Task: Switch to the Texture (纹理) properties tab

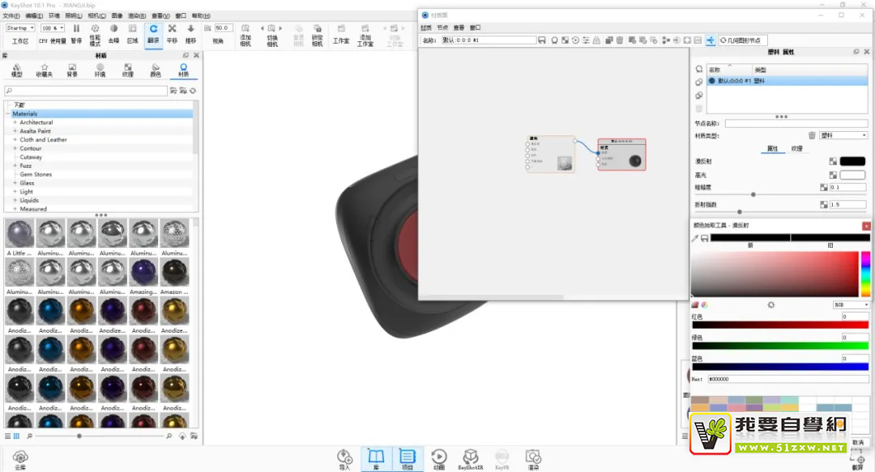Action: pos(796,148)
